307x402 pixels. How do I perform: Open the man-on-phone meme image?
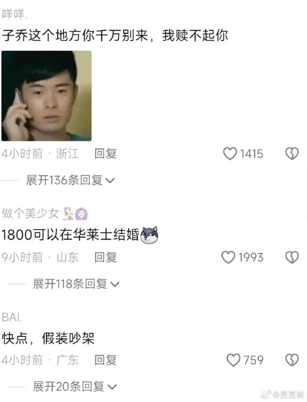coord(47,96)
